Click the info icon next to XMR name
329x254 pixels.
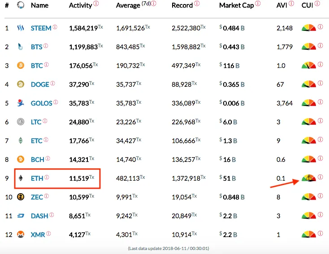tap(48, 233)
